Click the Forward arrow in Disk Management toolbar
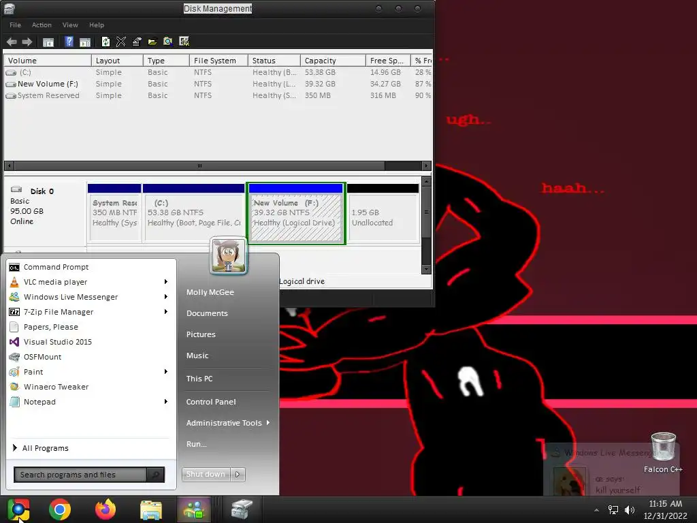The width and height of the screenshot is (697, 523). [27, 42]
